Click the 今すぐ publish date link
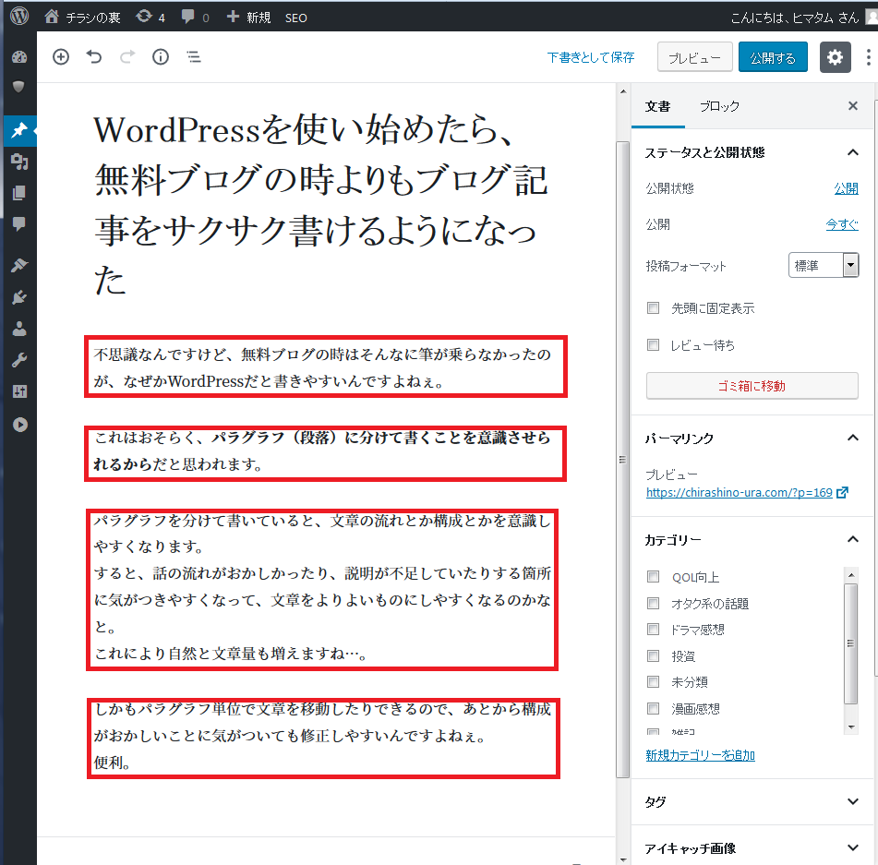 (x=842, y=224)
